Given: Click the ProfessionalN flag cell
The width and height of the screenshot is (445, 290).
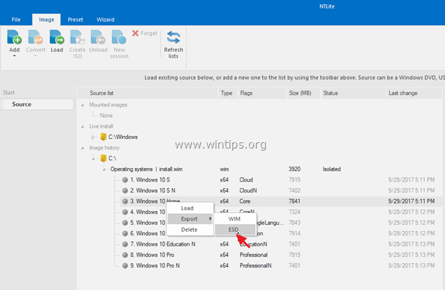Looking at the screenshot, I should click(255, 266).
